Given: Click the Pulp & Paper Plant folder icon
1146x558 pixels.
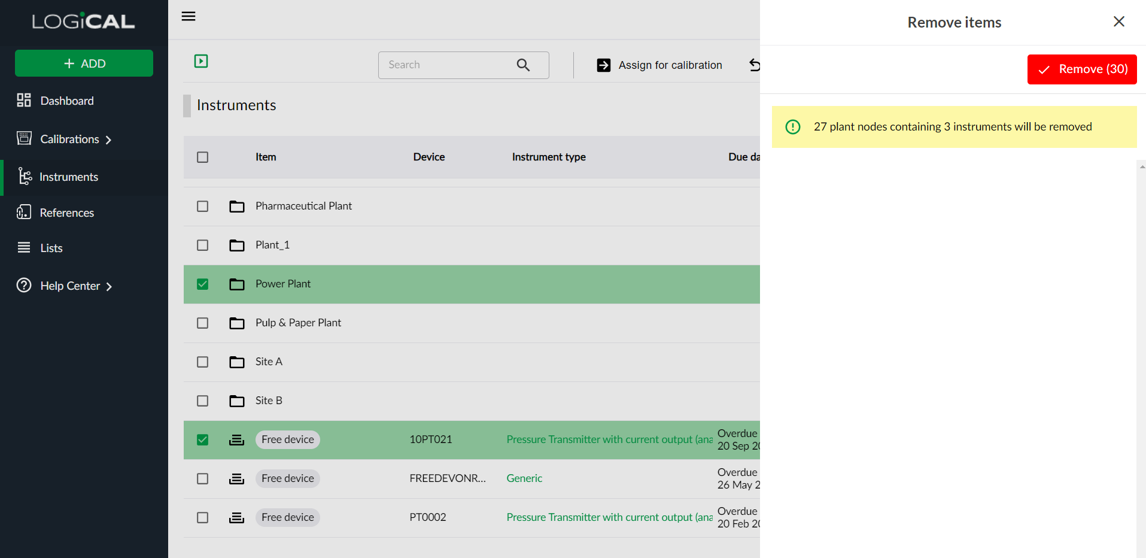Looking at the screenshot, I should pyautogui.click(x=237, y=323).
